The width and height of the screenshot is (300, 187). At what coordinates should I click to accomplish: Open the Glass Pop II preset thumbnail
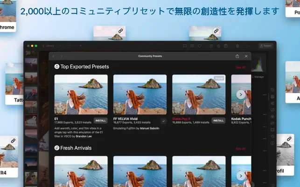pyautogui.click(x=199, y=94)
